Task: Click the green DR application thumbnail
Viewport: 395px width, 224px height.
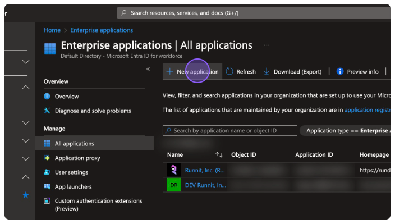Action: point(174,185)
